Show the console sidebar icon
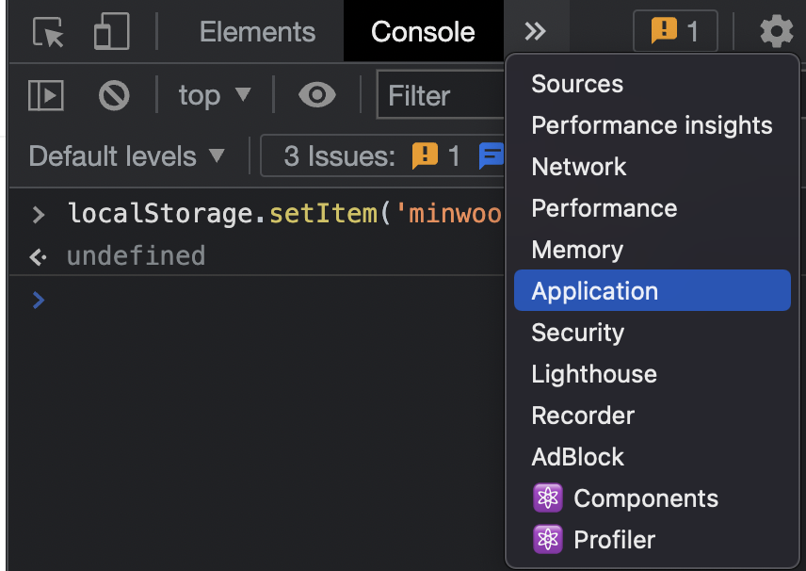The image size is (806, 571). 46,95
